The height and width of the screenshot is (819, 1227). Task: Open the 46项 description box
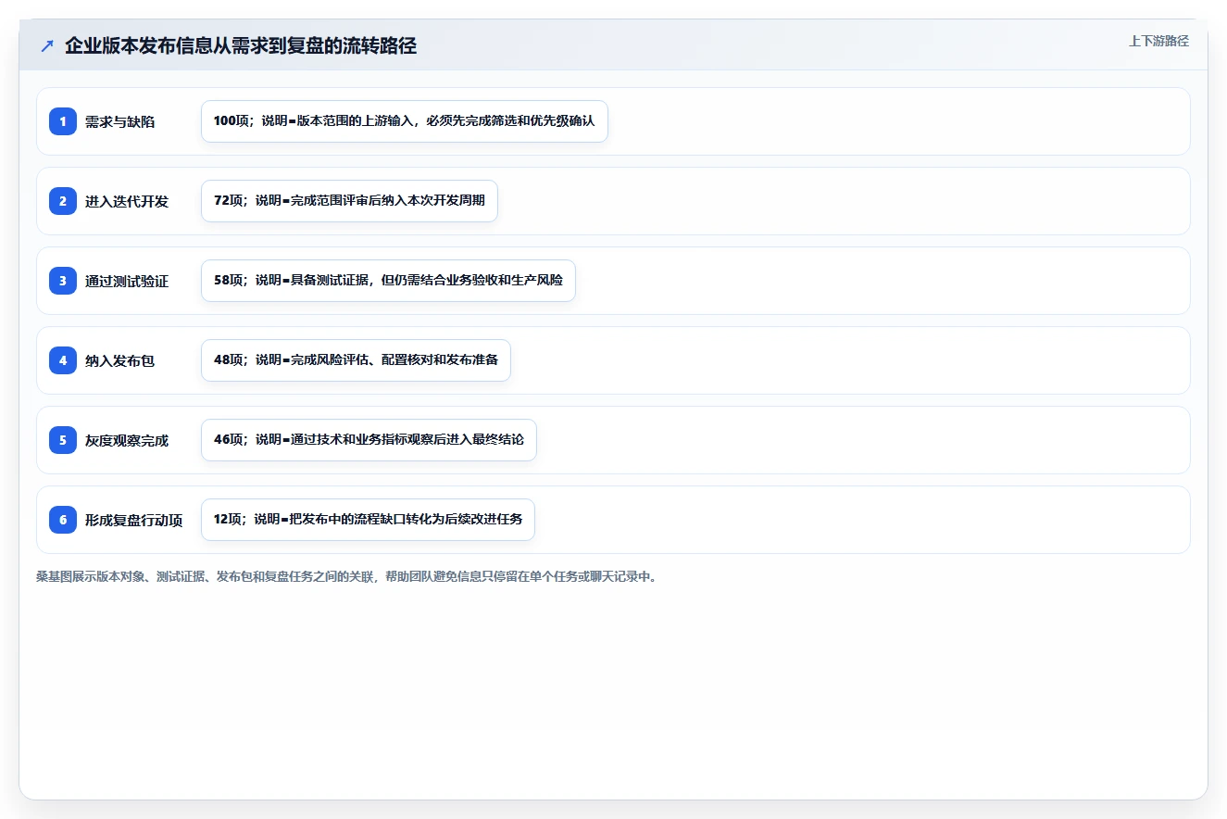(369, 440)
